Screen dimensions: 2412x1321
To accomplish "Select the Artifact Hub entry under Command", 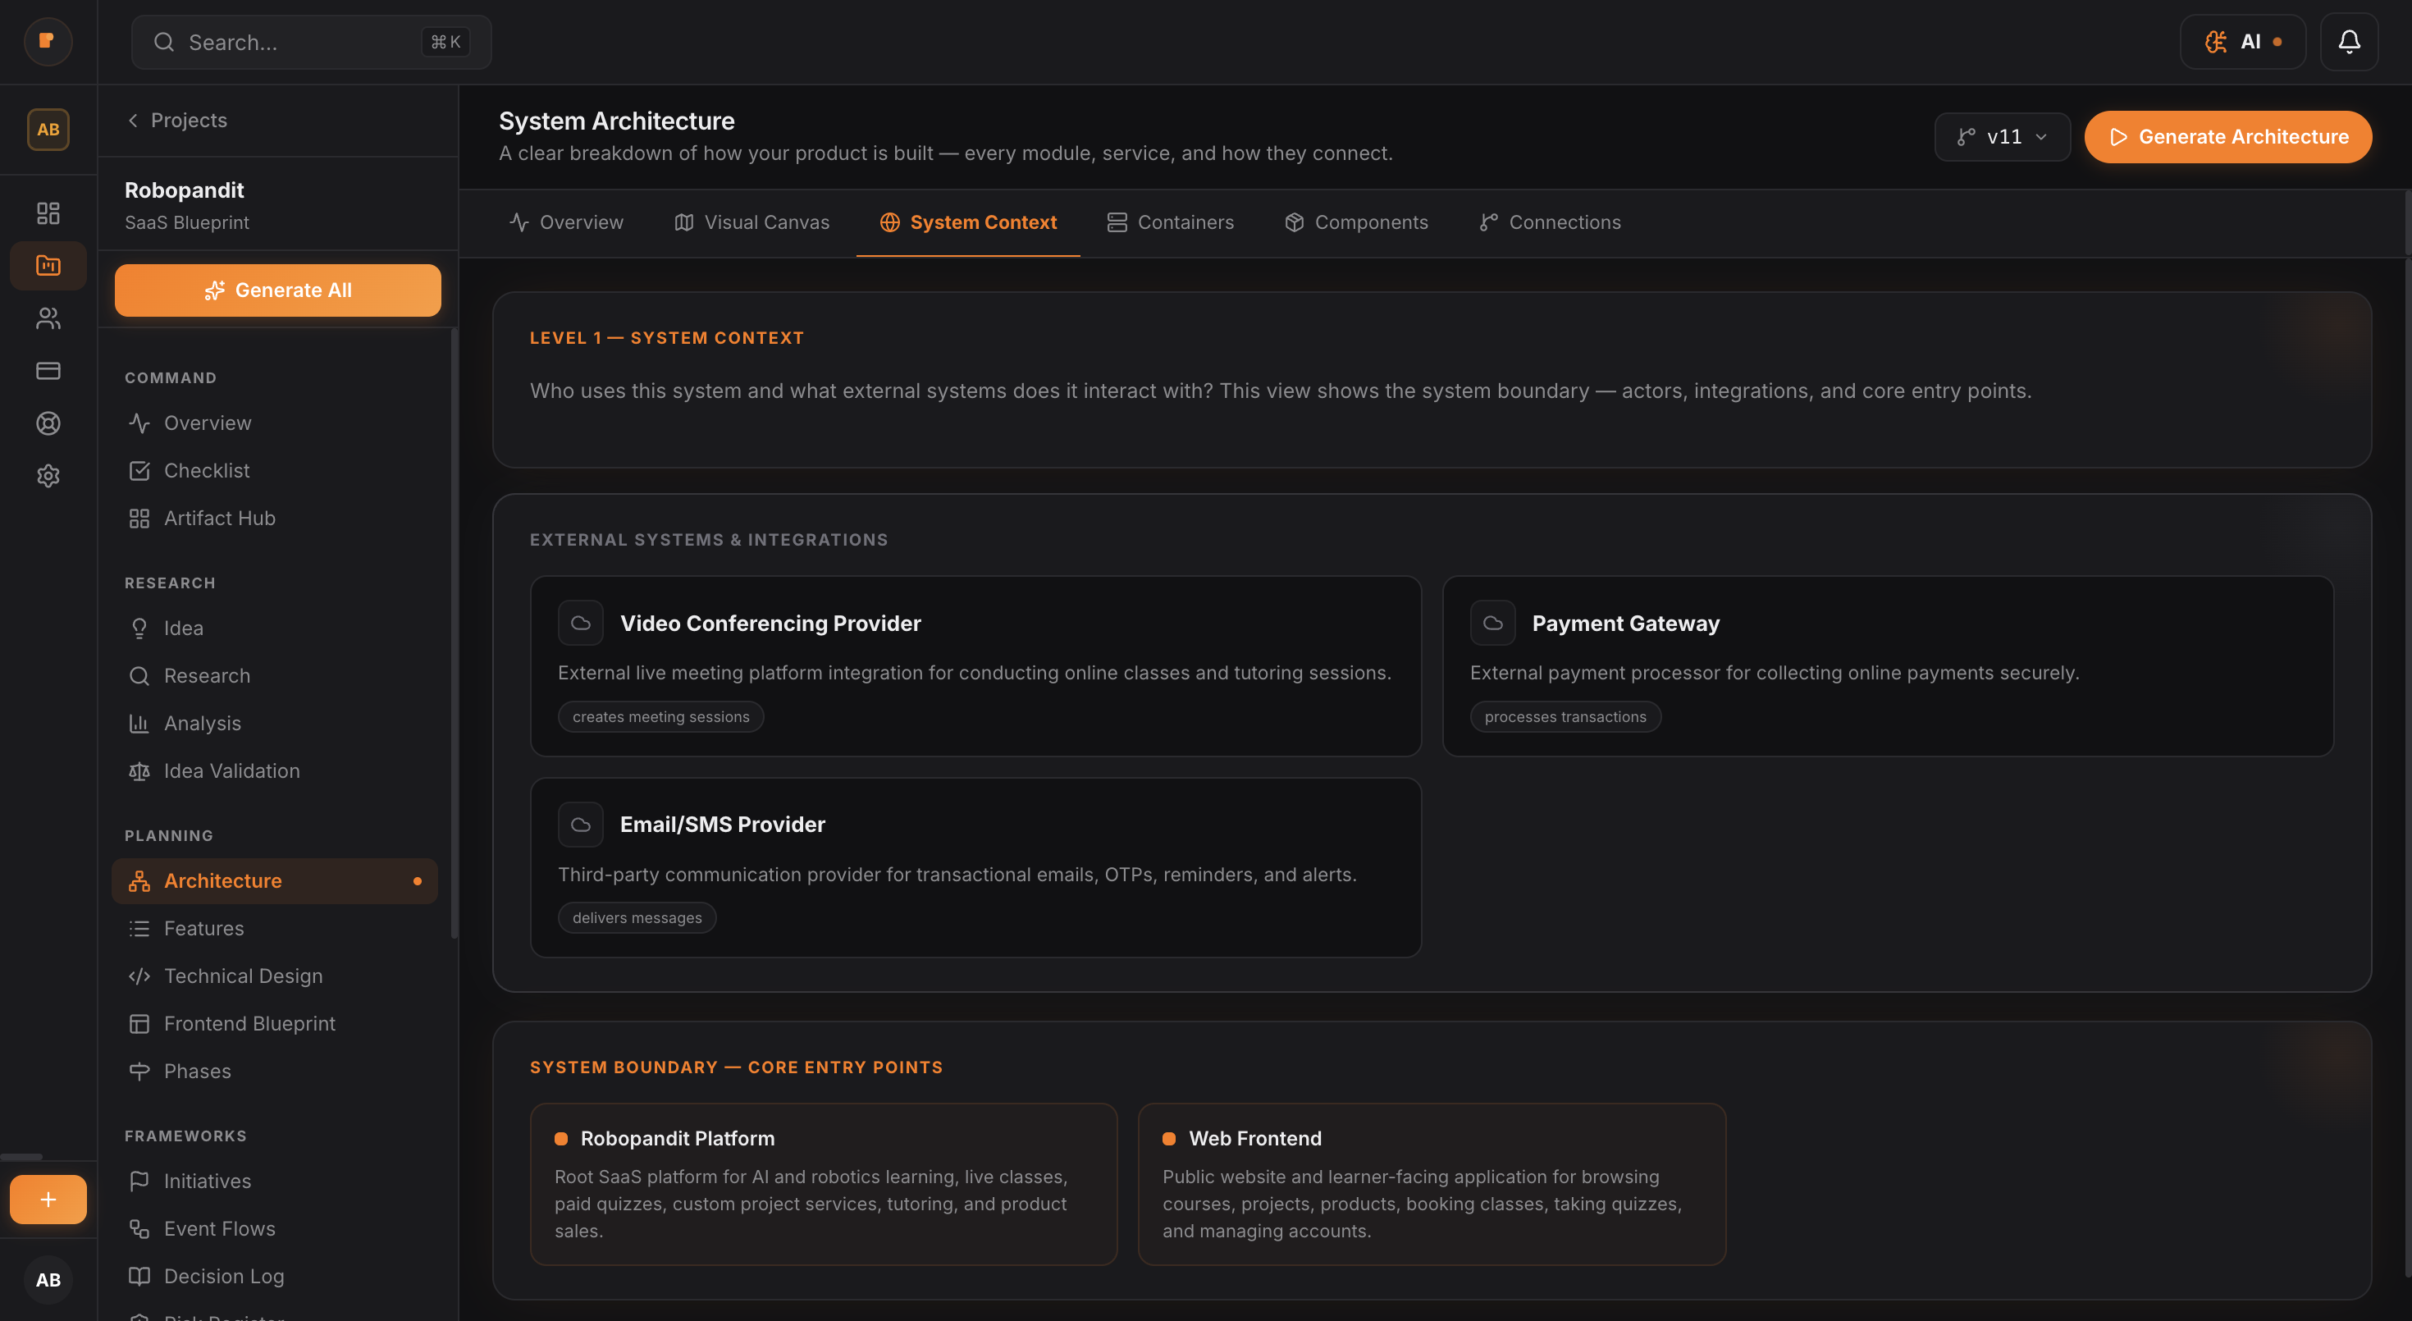I will tap(219, 518).
